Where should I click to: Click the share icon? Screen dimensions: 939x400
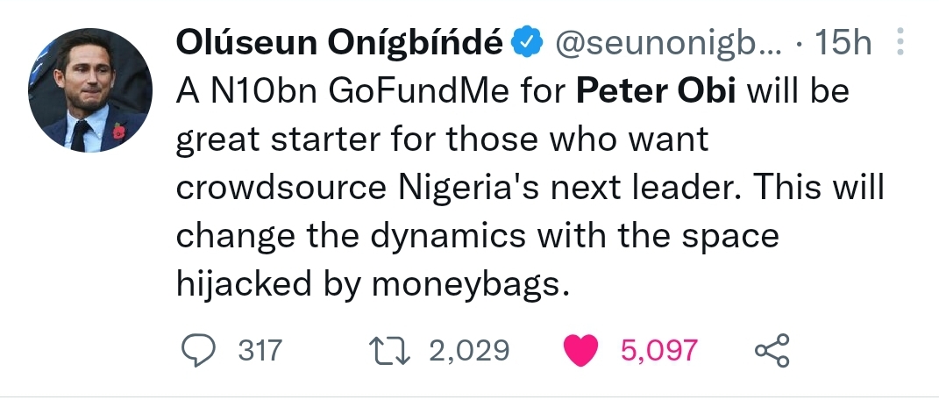coord(772,351)
